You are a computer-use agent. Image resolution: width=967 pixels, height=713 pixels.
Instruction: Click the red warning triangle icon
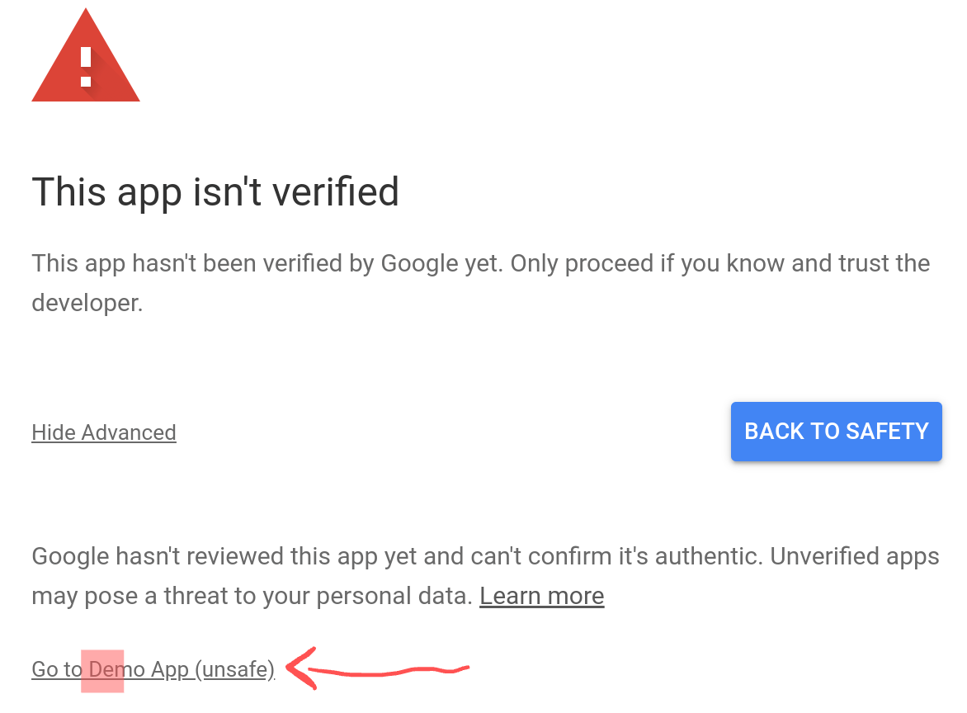point(86,57)
